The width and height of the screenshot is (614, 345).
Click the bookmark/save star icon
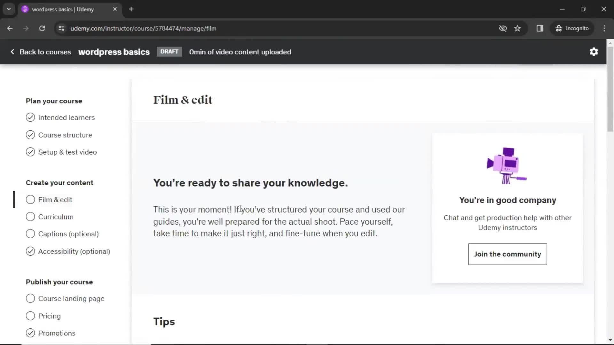point(518,28)
